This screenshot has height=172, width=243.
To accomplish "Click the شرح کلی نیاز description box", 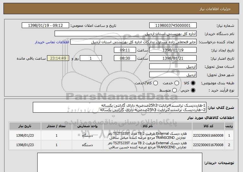I will (x=120, y=107).
